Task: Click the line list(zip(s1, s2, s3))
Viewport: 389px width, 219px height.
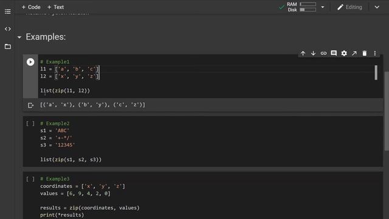Action: click(71, 159)
